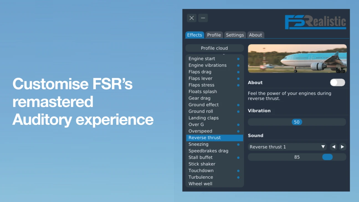The width and height of the screenshot is (359, 202).
Task: Click the blue dot beside Flaps stress
Action: point(238,85)
